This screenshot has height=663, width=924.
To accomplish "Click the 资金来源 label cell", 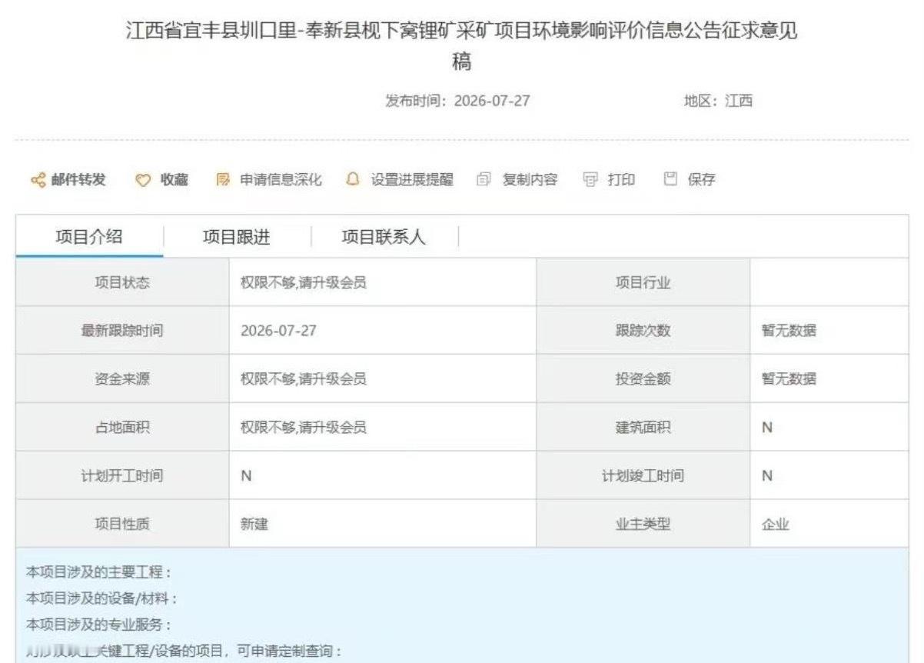I will click(x=122, y=378).
